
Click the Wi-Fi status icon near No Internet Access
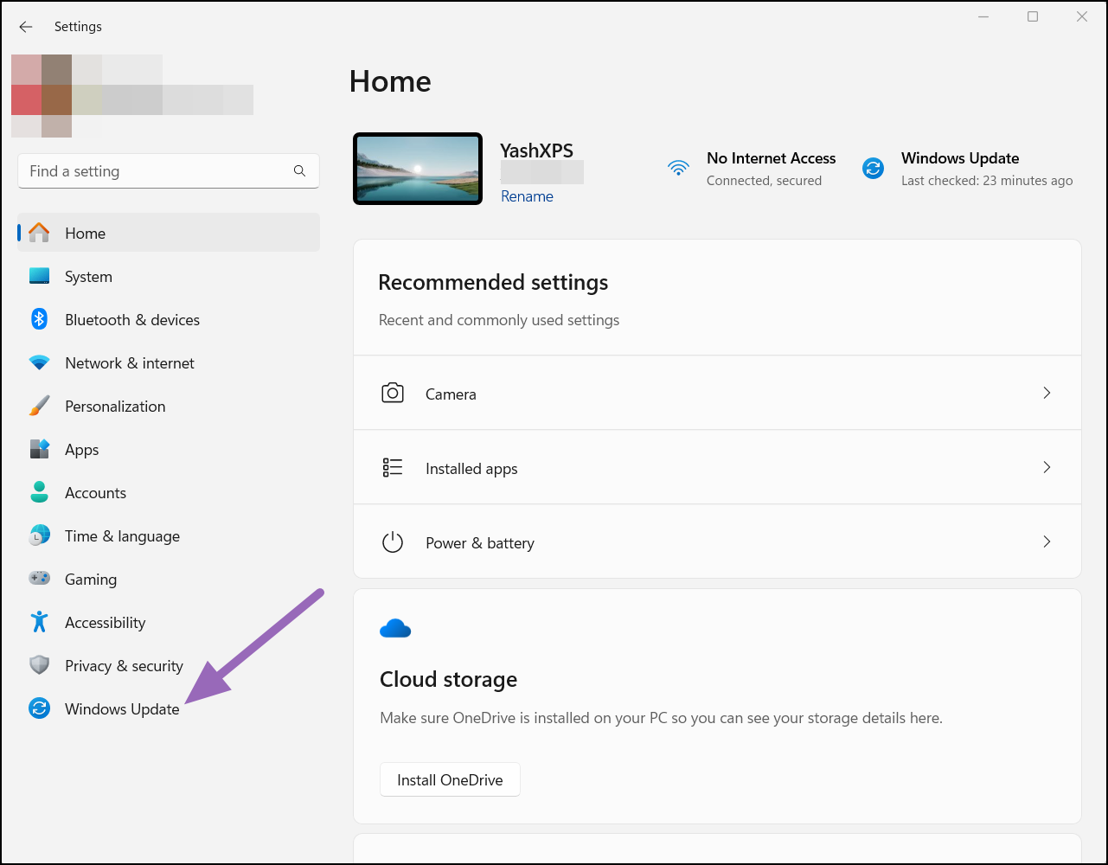pos(678,169)
